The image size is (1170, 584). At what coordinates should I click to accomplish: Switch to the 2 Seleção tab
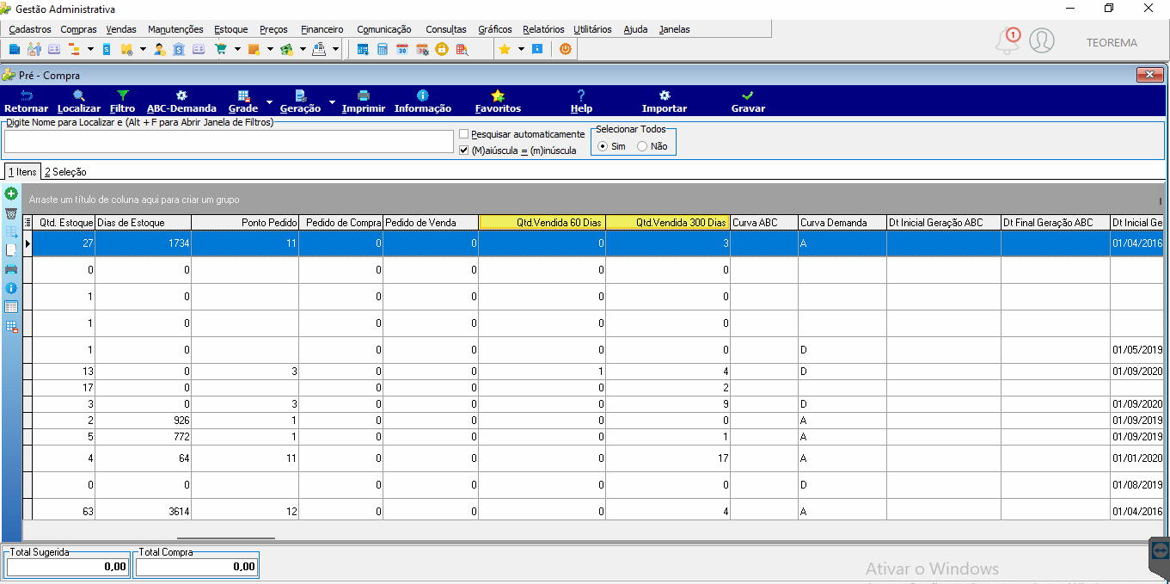click(65, 172)
